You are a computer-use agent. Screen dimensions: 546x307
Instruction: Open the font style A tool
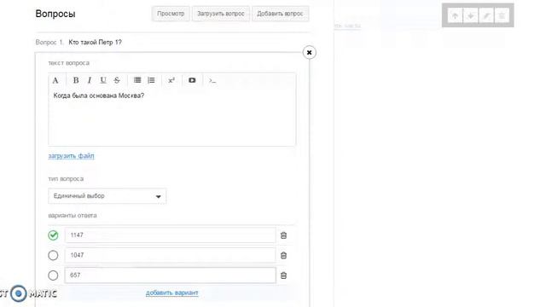click(x=55, y=80)
